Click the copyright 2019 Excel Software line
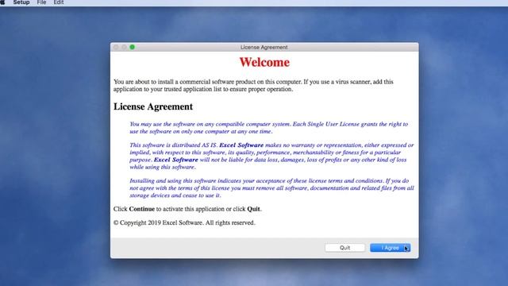 (x=184, y=222)
